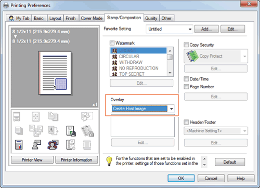
Task: Open the Printer Information button
Action: (x=76, y=160)
